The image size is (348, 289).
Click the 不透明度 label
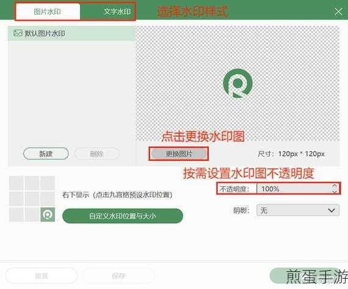click(234, 189)
